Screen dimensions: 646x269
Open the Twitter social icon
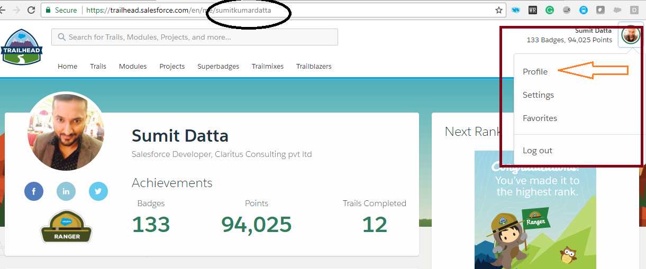tap(98, 191)
